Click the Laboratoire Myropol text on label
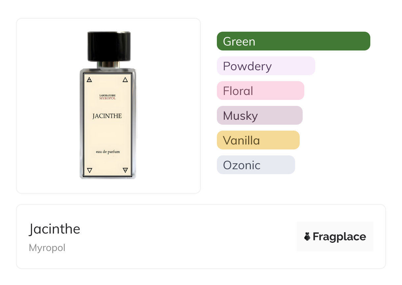402x285 pixels. pos(108,97)
